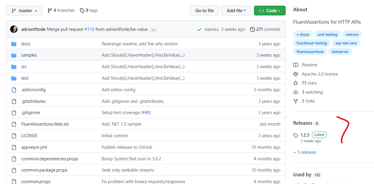Viewport: 374px width, 184px height.
Task: Click the 4 branches link
Action: [61, 10]
